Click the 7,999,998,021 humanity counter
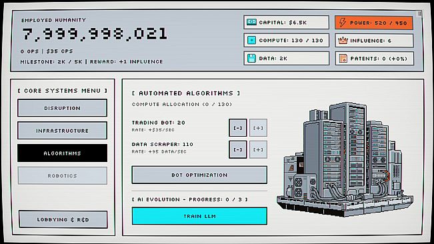 [95, 34]
